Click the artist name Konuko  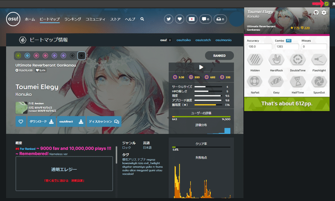tap(23, 94)
